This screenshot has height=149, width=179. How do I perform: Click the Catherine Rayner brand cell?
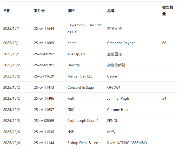(x=121, y=43)
